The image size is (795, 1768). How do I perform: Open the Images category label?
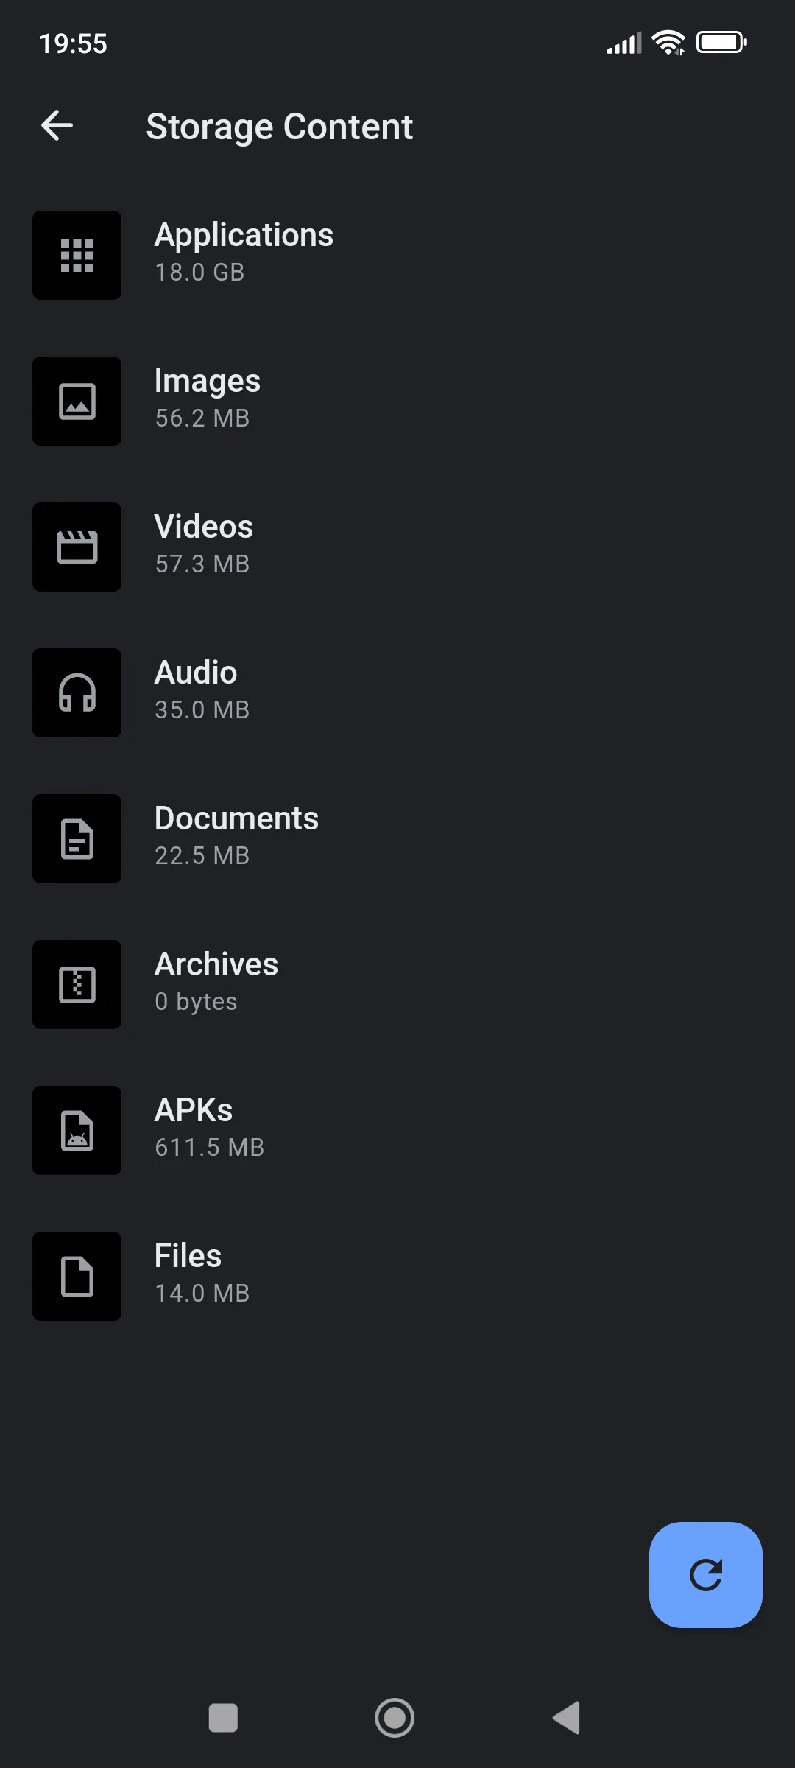(x=208, y=382)
